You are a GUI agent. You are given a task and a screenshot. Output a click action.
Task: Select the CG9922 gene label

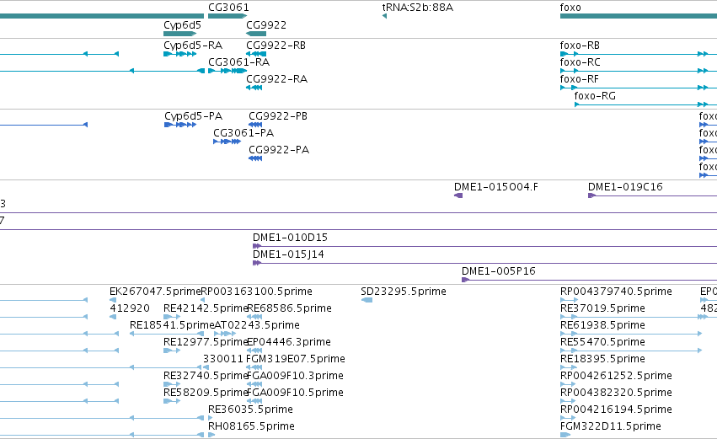point(266,24)
